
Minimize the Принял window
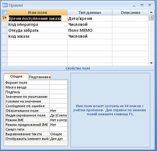(x=134, y=5)
